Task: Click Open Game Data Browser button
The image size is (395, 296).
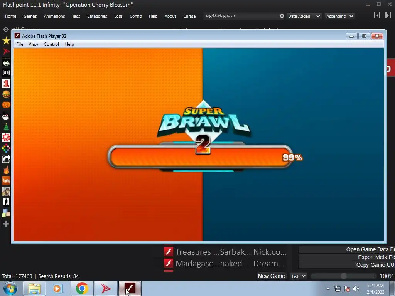Action: click(x=347, y=249)
